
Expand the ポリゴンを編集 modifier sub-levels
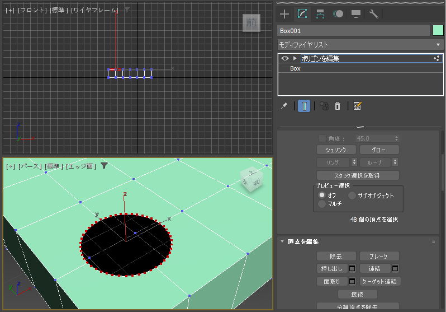coord(295,58)
